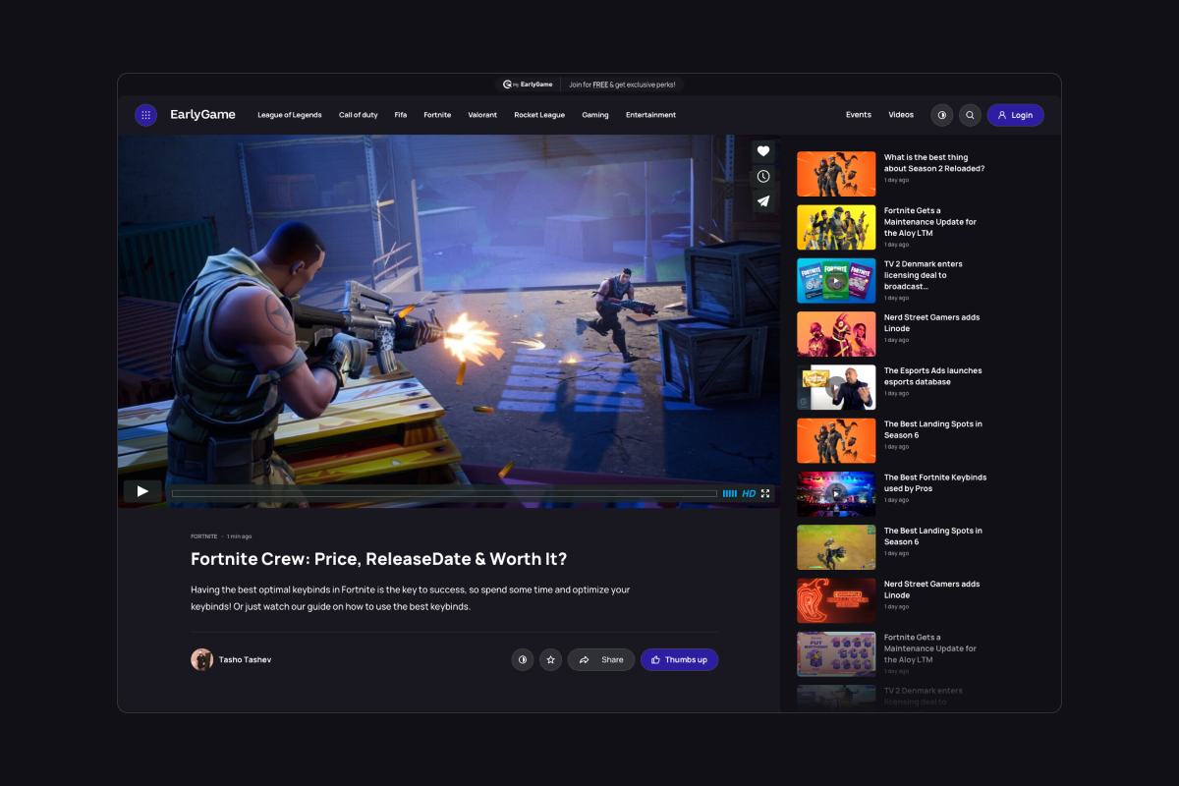Click the volume bars icon in player
This screenshot has width=1179, height=786.
pyautogui.click(x=730, y=493)
